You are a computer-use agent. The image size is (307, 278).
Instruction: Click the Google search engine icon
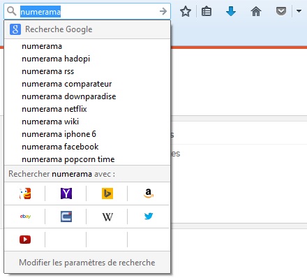point(15,29)
